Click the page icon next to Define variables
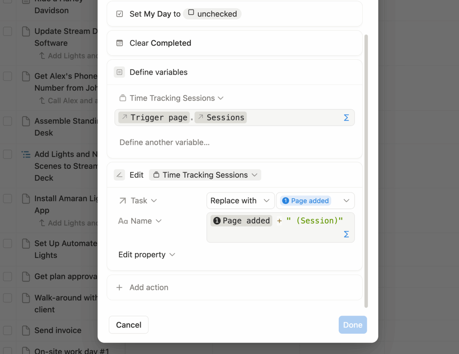The height and width of the screenshot is (354, 459). pos(119,72)
